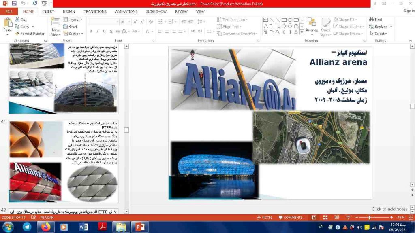Clear all formatting

click(151, 22)
